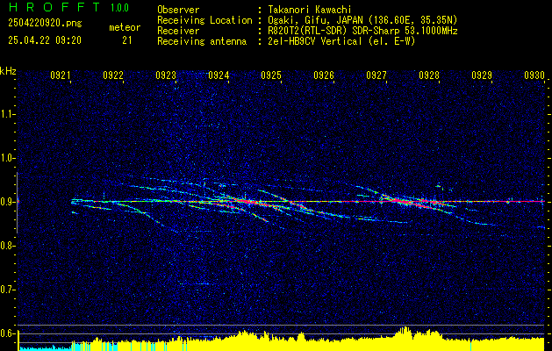Viewport: 552px width, 351px height.
Task: Click antenna text 2el-HB9CV Vertical
Action: click(x=315, y=41)
